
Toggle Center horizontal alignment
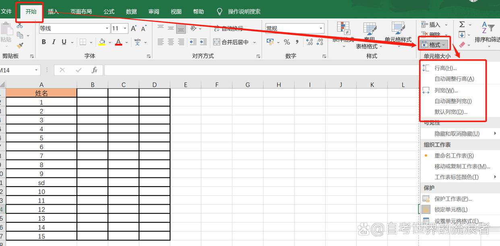(171, 42)
